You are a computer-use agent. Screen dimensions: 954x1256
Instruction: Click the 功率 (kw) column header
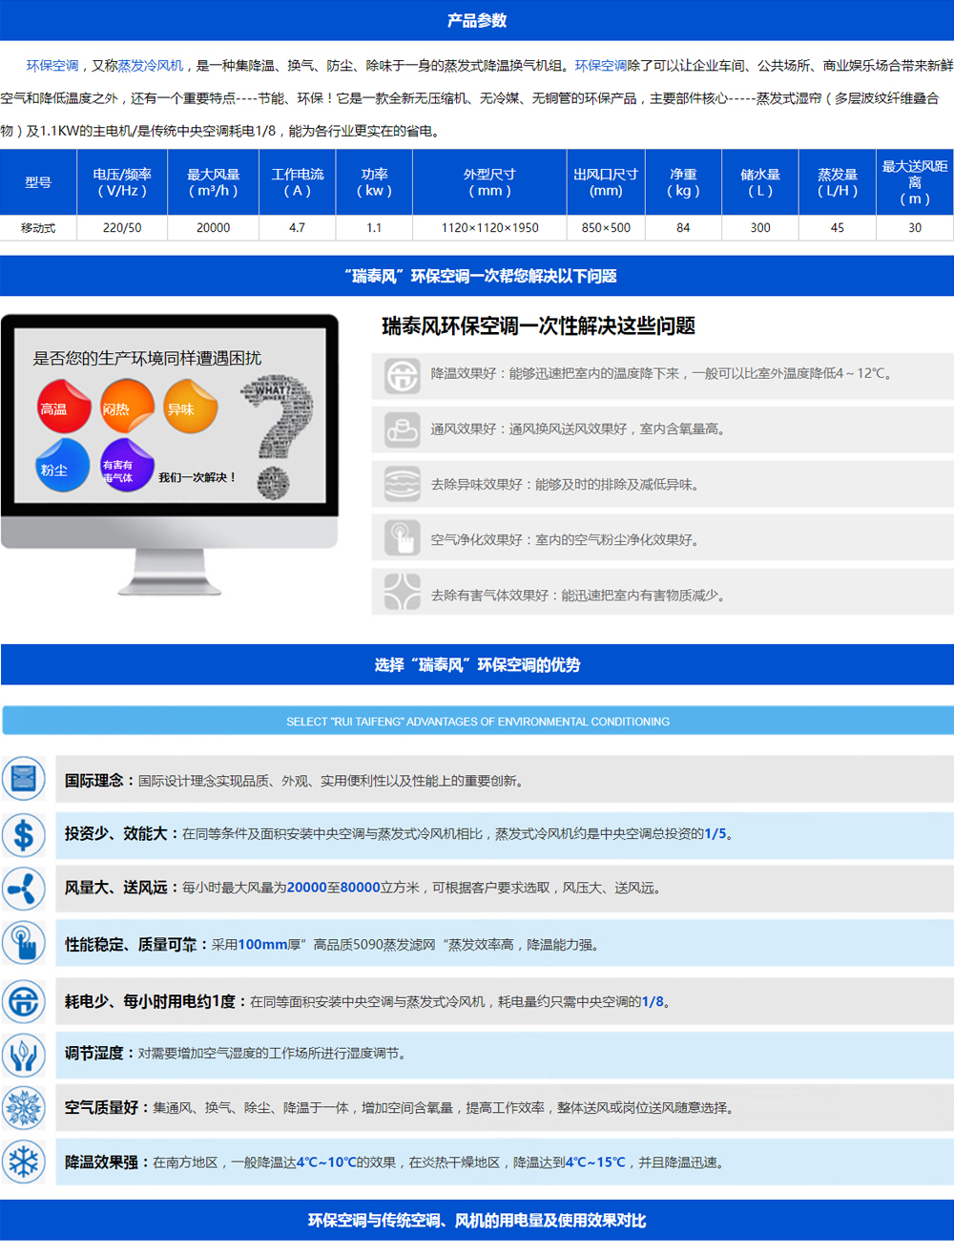[x=374, y=182]
